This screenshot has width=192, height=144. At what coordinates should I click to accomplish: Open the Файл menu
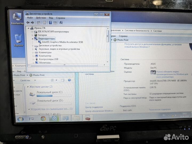coord(30,18)
